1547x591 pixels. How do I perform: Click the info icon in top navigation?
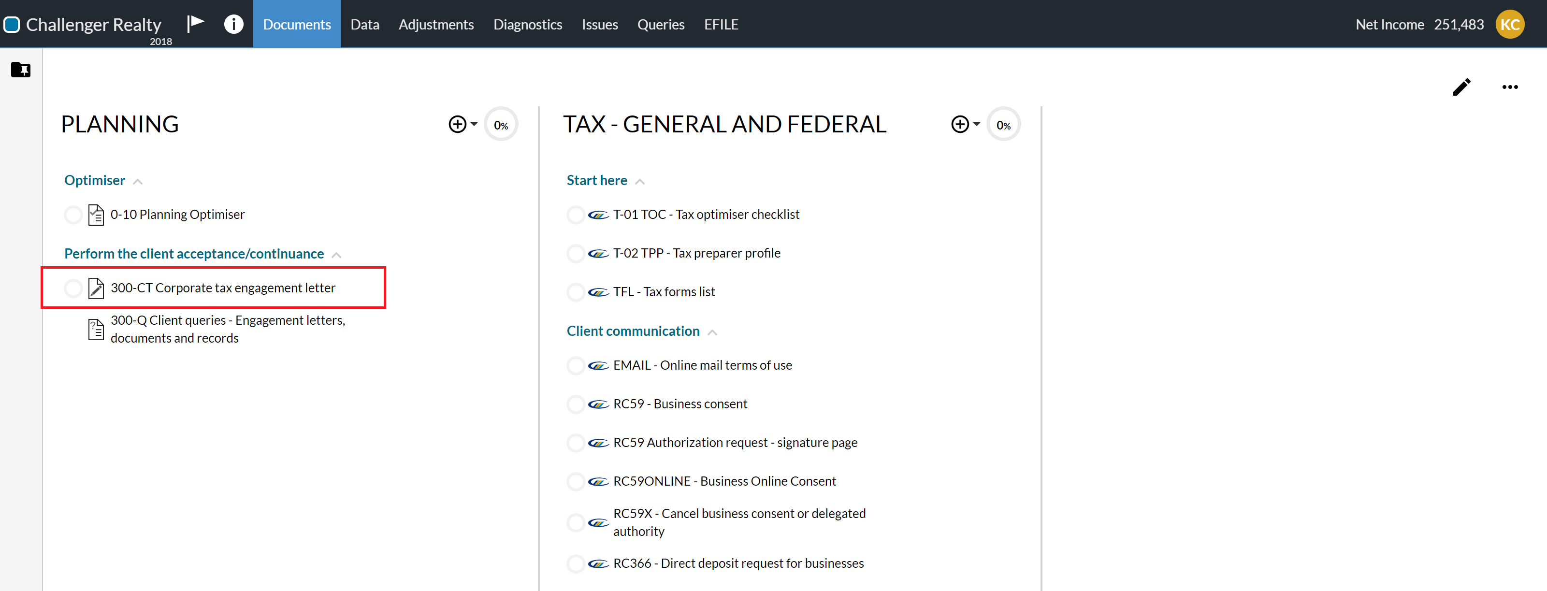235,24
